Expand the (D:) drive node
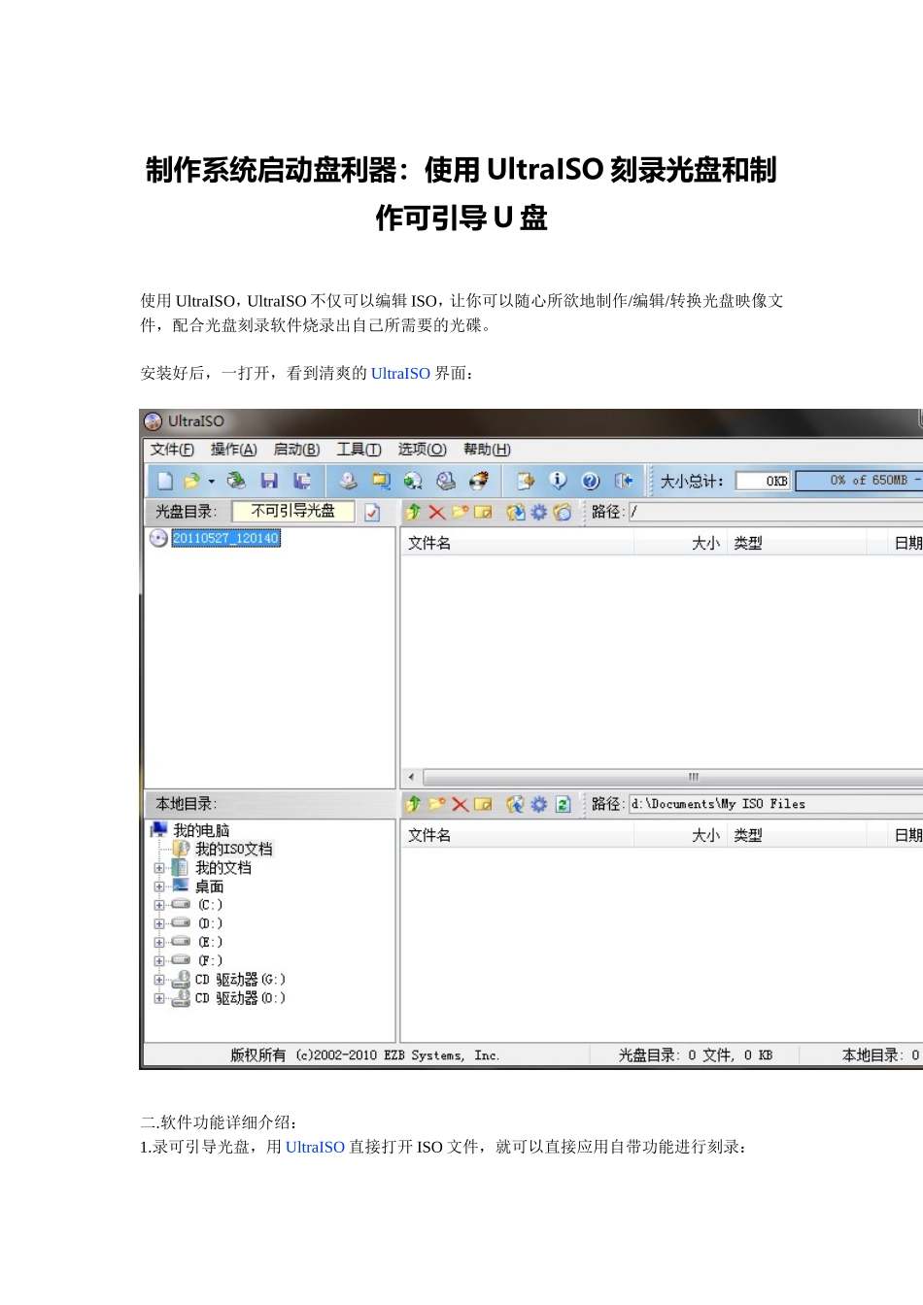The image size is (923, 1305). [159, 923]
